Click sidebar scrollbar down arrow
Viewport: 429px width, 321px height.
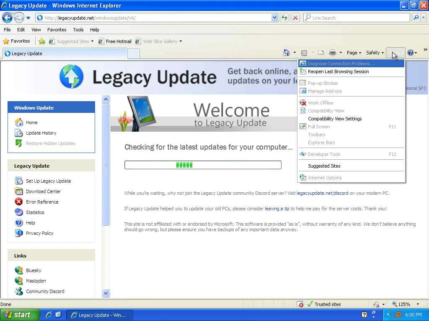tap(106, 293)
